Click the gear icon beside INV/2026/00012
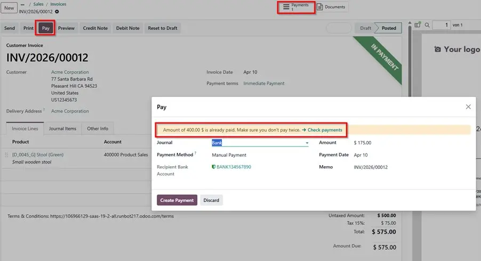Image resolution: width=481 pixels, height=261 pixels. tap(57, 12)
